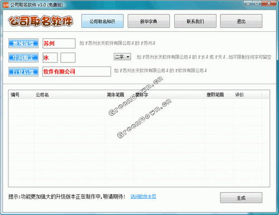Minimize the 公司取名软件 window

248,3
